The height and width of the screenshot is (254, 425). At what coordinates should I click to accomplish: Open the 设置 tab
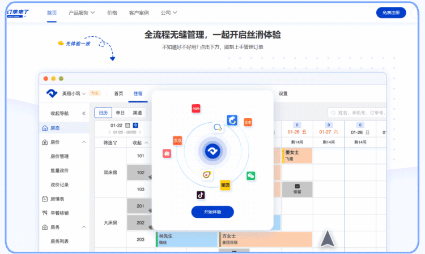tap(283, 93)
